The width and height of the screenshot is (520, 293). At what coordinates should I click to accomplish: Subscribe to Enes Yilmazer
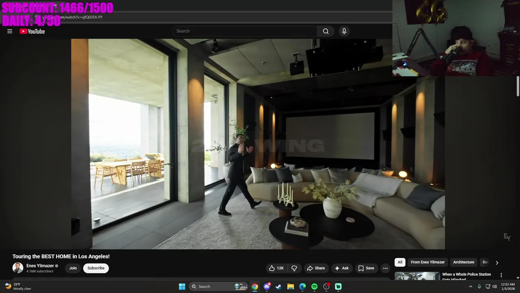pos(96,268)
